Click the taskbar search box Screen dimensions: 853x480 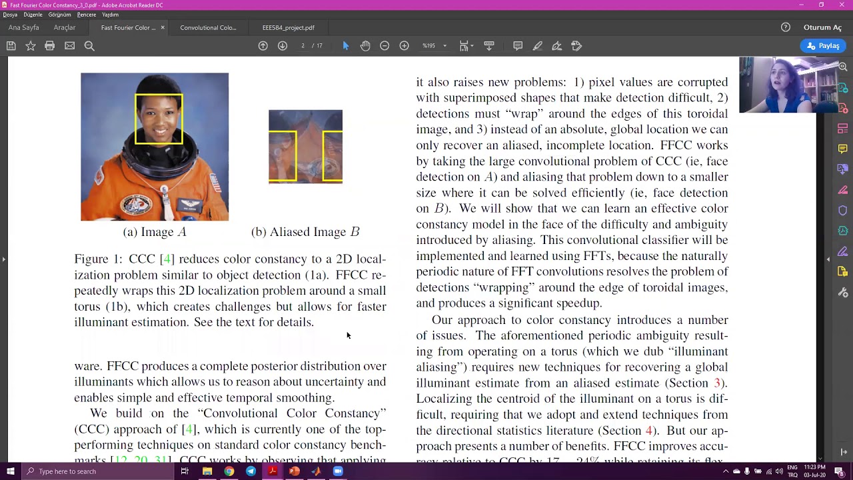click(97, 471)
